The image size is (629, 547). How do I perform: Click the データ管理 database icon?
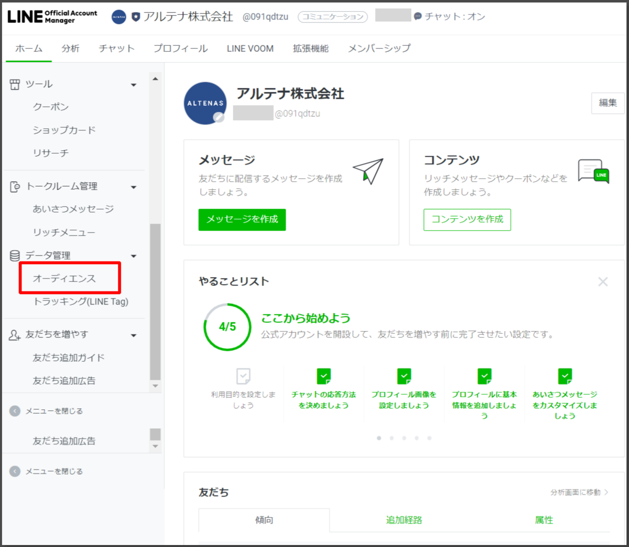point(15,256)
